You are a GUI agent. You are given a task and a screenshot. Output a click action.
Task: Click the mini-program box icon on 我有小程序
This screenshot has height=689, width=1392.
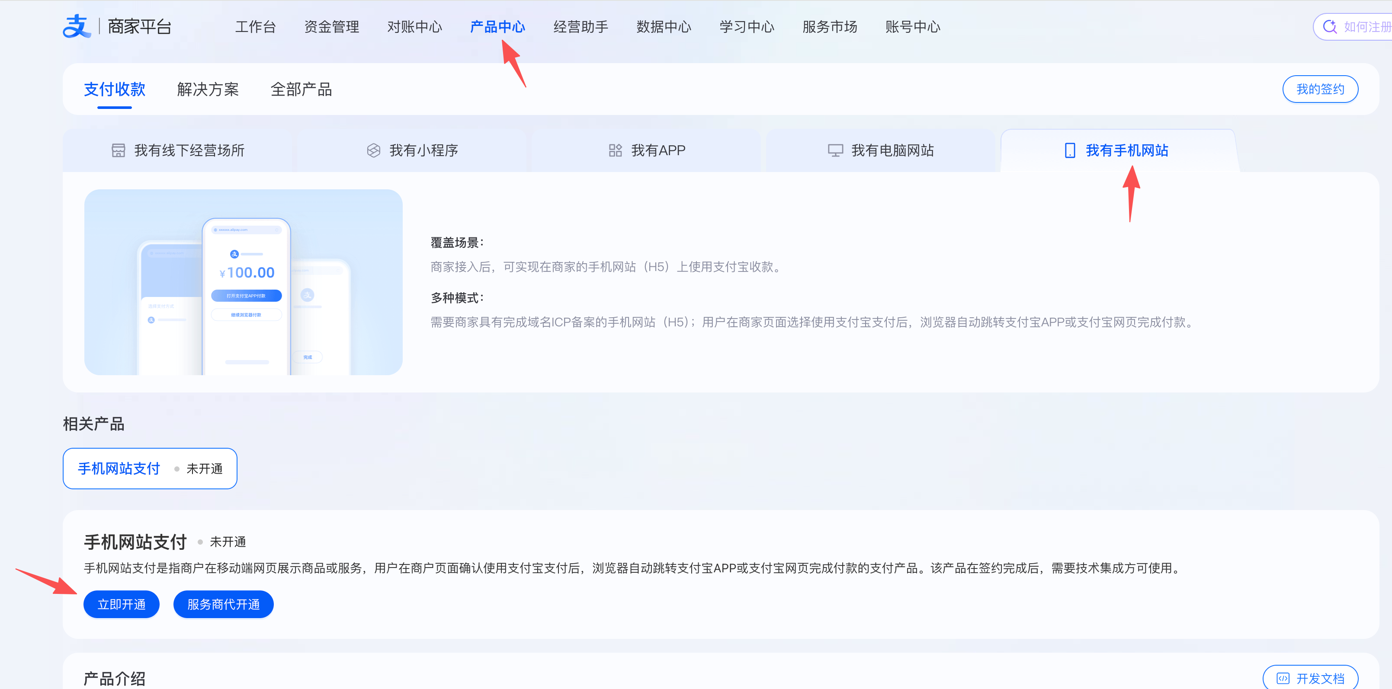(x=373, y=150)
